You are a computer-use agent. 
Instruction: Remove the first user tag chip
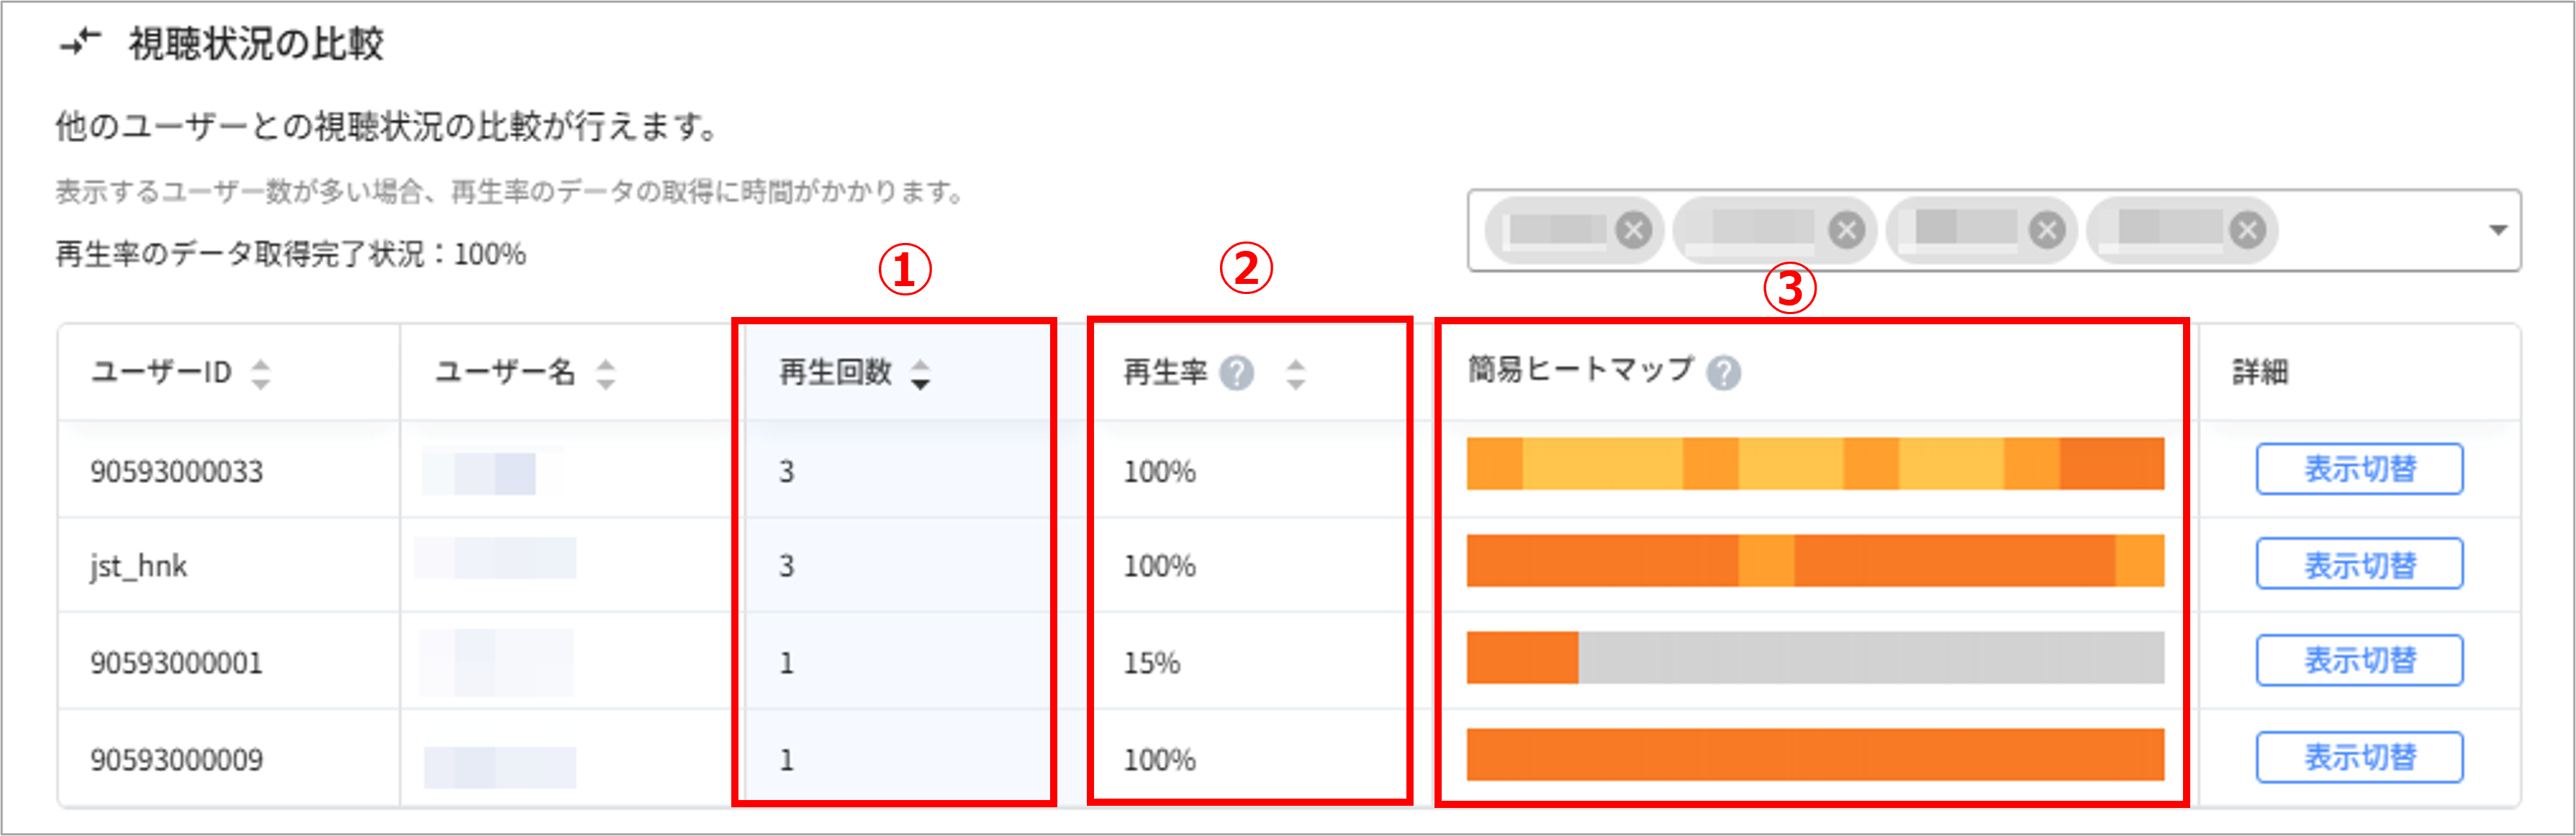click(1633, 231)
